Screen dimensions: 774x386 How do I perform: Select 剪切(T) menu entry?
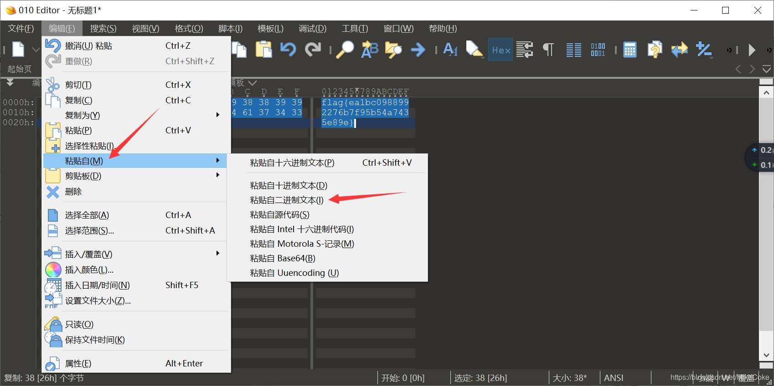pyautogui.click(x=136, y=85)
